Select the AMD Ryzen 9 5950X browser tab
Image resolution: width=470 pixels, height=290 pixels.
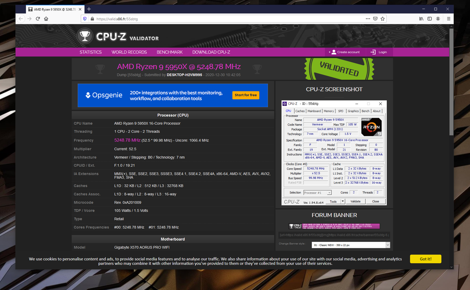click(55, 9)
